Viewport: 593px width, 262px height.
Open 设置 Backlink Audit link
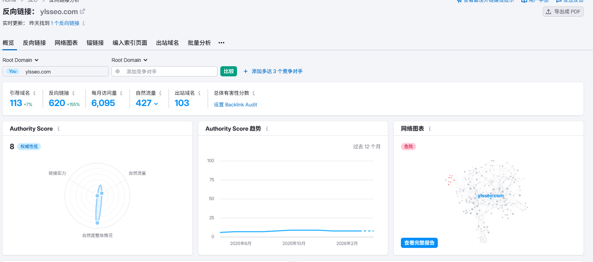236,105
